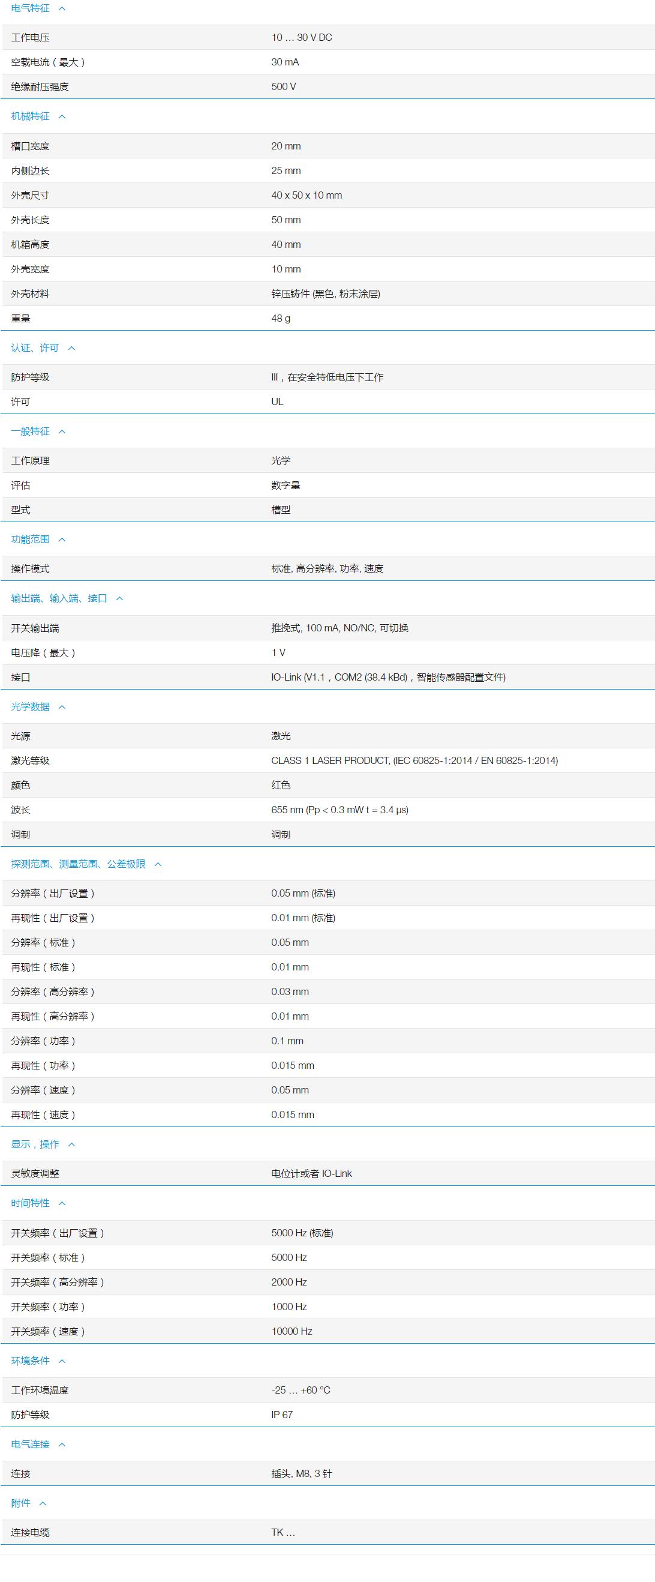Select the value 10 … 30 V DC

(302, 37)
